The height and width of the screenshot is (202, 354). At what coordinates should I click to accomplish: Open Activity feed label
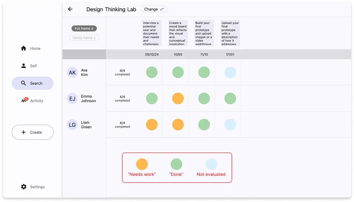[x=37, y=101]
